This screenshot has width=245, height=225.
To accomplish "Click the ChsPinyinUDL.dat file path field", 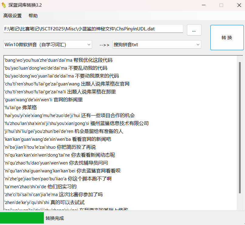I will [93, 29].
